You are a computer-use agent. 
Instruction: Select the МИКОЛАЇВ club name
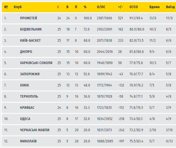28,141
